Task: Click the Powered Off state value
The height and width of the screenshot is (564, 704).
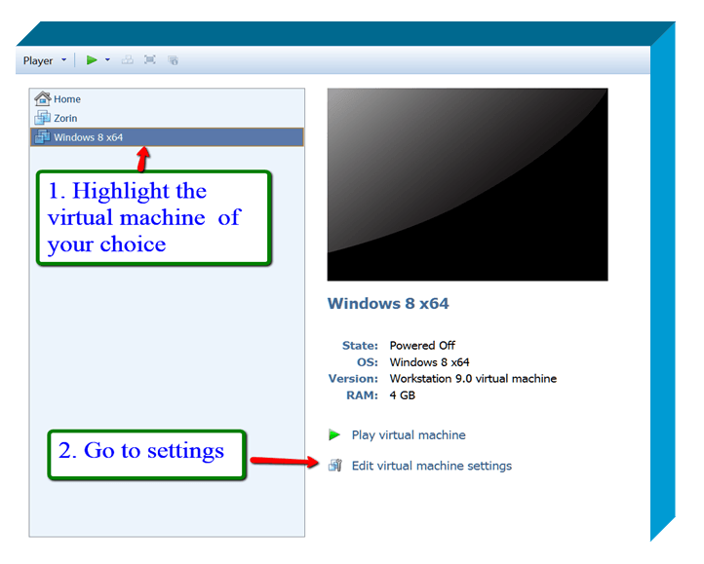Action: tap(422, 346)
